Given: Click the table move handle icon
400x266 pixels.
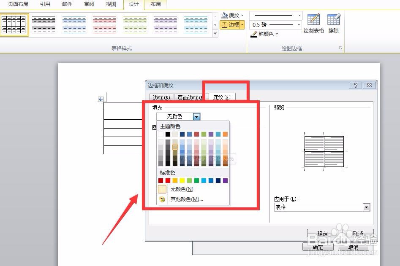Looking at the screenshot, I should (101, 99).
